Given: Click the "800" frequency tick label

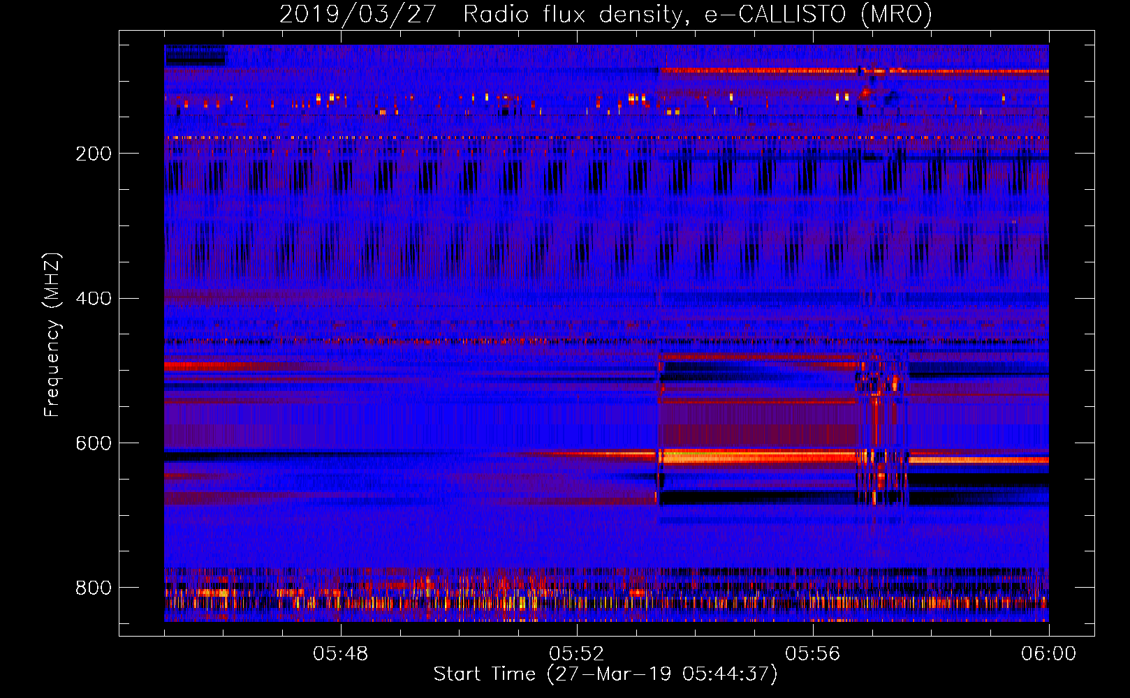Looking at the screenshot, I should (x=94, y=588).
